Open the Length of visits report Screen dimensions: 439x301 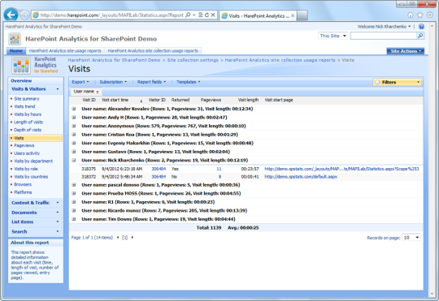point(28,123)
